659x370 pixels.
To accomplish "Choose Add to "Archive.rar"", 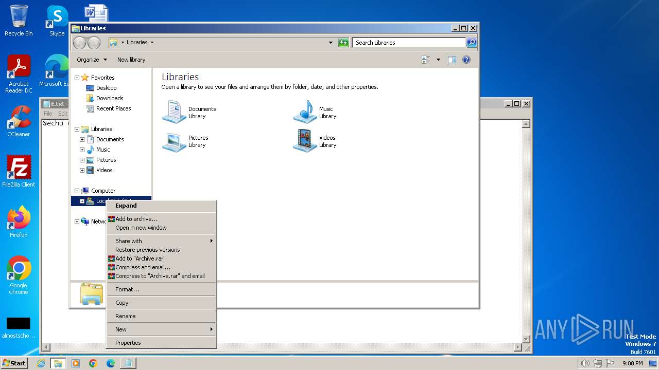I will pos(161,258).
